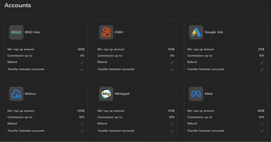Select the Mintegral account name

122,94
